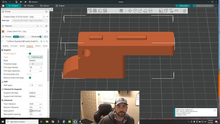Select the Text shape tool
Screen dimensions: 220x124
click(171, 11)
